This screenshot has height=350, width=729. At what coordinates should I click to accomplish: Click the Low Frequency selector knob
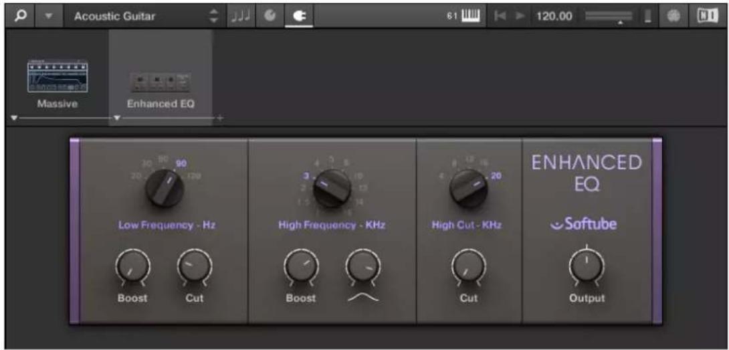coord(164,187)
